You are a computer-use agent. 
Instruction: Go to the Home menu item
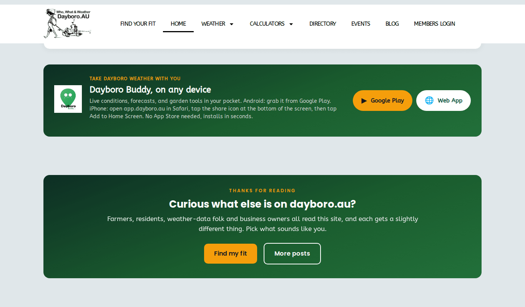178,24
